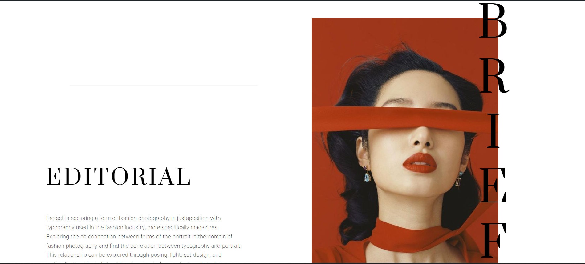Image resolution: width=585 pixels, height=264 pixels.
Task: Click the text line starting 'fashion photography and find'
Action: tap(144, 246)
